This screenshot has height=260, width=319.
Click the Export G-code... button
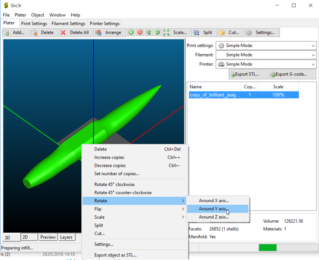tap(293, 74)
